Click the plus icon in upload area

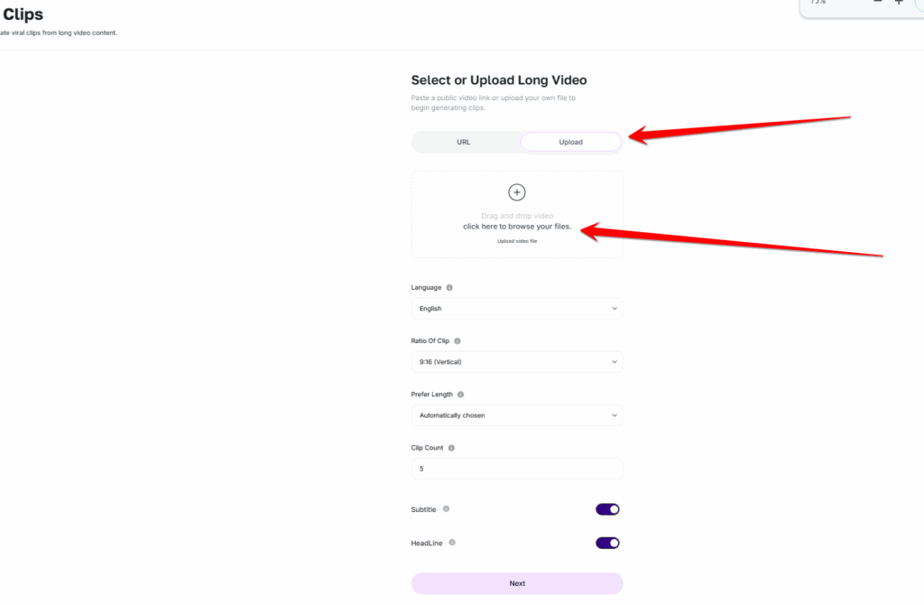pos(517,192)
